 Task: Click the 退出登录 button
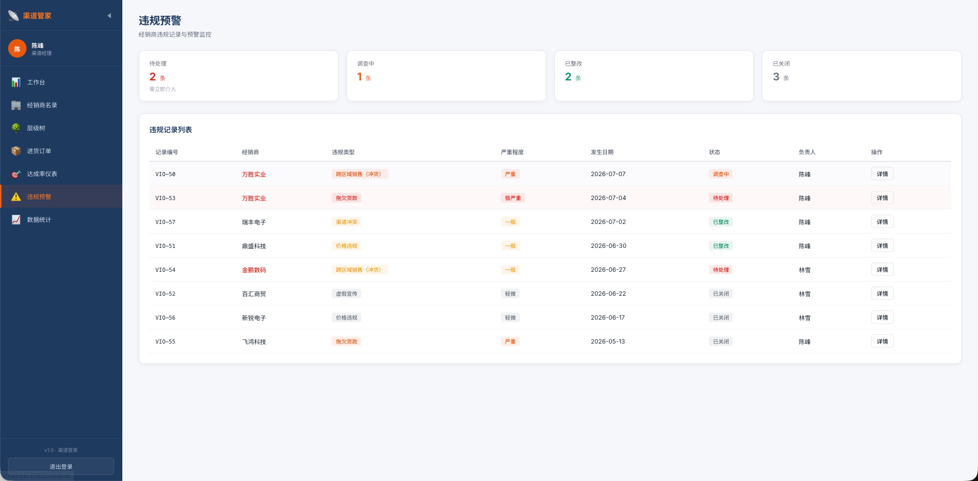point(61,466)
